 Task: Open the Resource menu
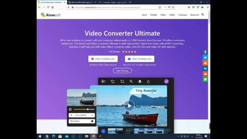click(195, 15)
